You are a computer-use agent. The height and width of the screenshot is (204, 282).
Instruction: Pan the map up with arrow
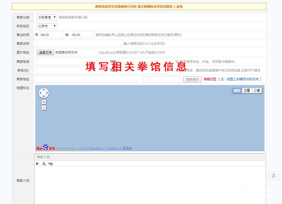tap(44, 90)
